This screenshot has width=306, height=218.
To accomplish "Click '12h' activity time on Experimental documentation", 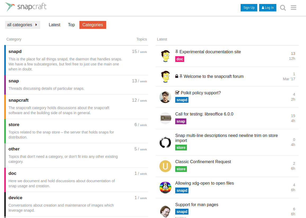I will (x=292, y=59).
